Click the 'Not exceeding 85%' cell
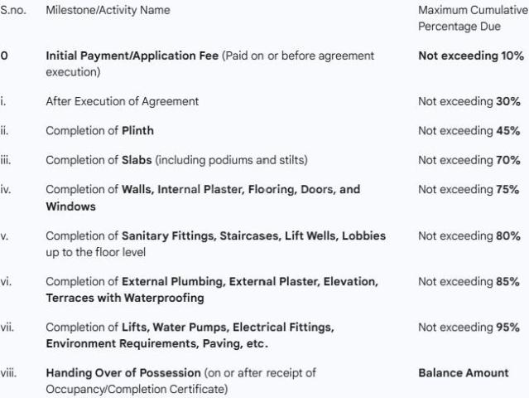Screen dimensions: 529x398 click(x=469, y=282)
